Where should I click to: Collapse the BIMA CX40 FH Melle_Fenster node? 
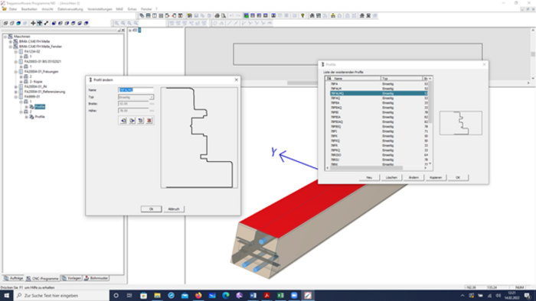click(10, 47)
